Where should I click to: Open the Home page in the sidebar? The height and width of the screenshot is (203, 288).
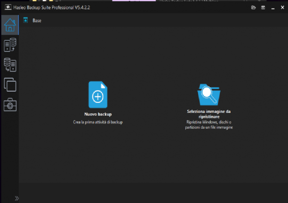10,25
